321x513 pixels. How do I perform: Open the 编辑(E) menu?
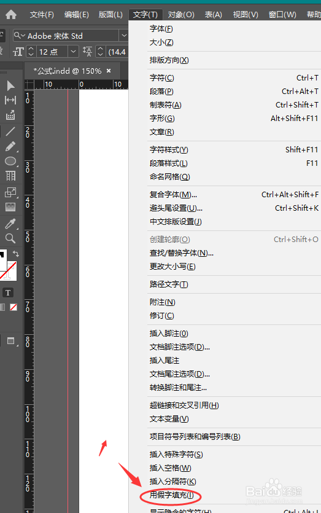(77, 15)
